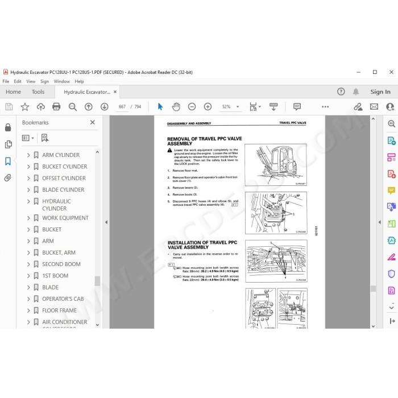Send the file by email
Image resolution: width=398 pixels, height=398 pixels.
pos(374,107)
